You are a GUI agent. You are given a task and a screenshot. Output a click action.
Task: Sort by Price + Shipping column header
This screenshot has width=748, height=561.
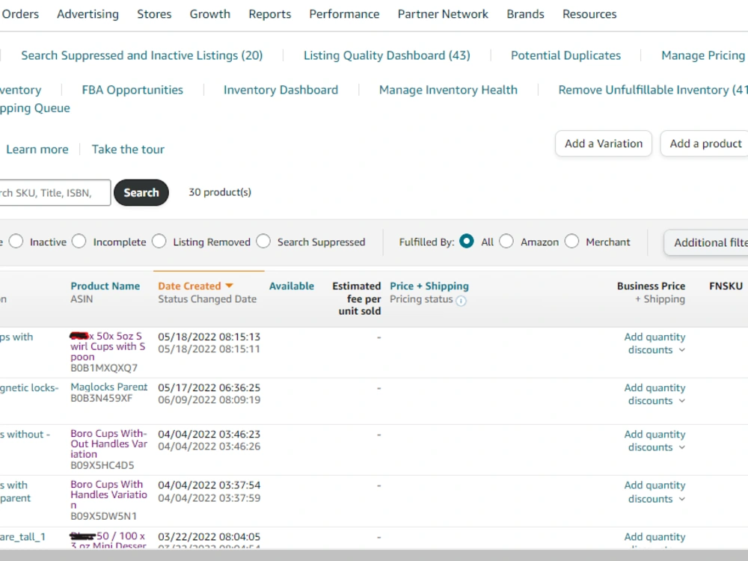429,286
